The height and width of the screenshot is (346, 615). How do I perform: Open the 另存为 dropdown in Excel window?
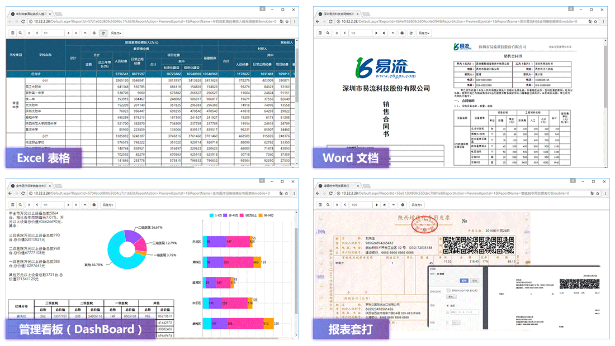coord(116,33)
